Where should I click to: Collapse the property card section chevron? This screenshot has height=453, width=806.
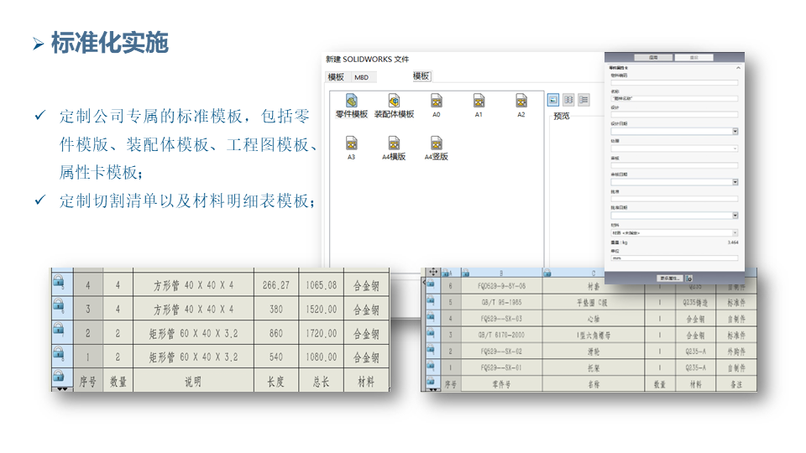pyautogui.click(x=738, y=67)
